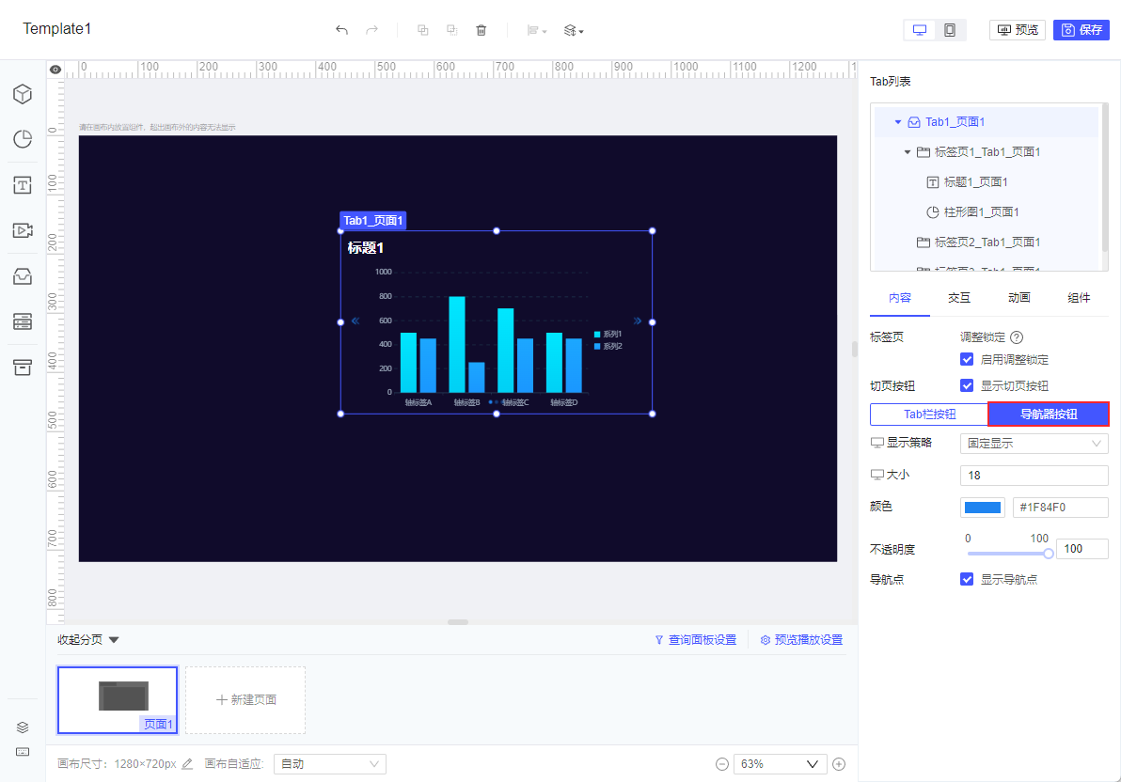The width and height of the screenshot is (1121, 782).
Task: Uncheck 显示导航点 checkbox
Action: click(x=967, y=579)
